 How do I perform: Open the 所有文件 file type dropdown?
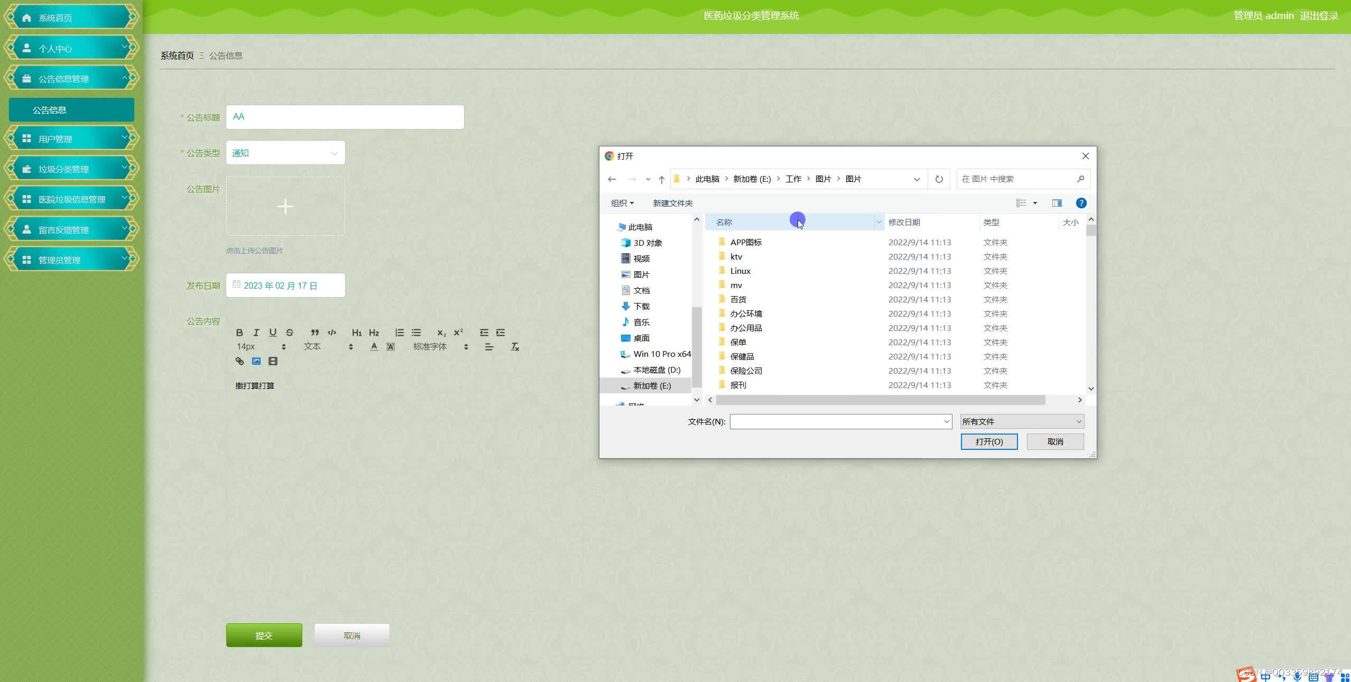pos(1022,421)
